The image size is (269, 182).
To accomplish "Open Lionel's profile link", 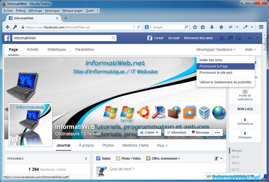I will pyautogui.click(x=155, y=38).
